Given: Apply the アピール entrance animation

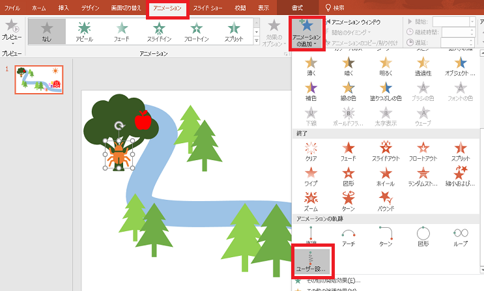Looking at the screenshot, I should coord(84,31).
